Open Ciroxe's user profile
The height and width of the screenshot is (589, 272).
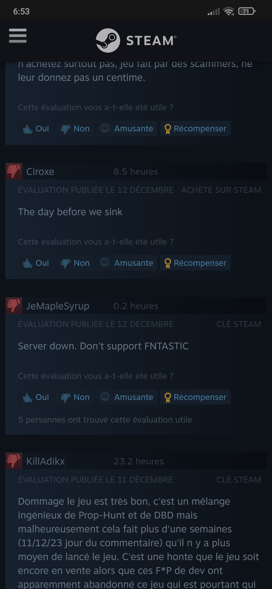point(40,171)
